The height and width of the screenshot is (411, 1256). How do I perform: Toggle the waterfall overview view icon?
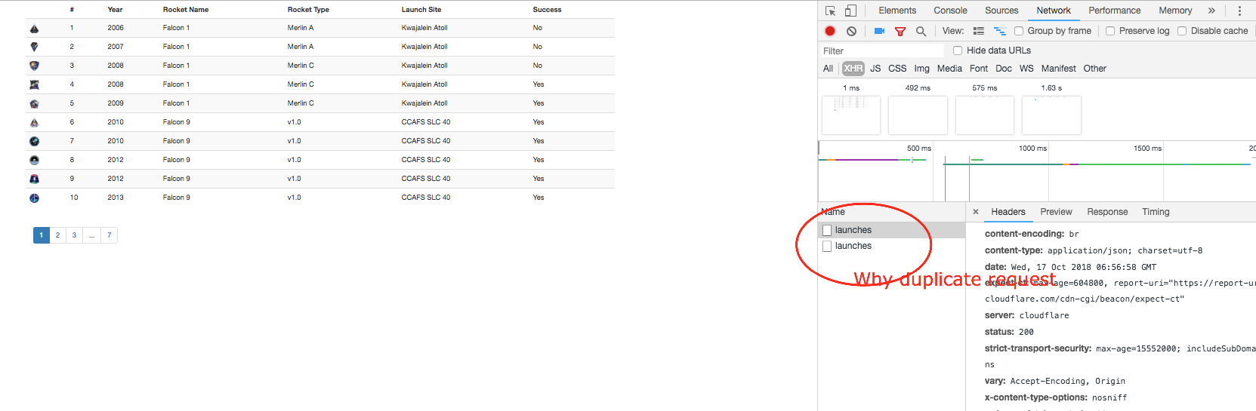tap(999, 31)
